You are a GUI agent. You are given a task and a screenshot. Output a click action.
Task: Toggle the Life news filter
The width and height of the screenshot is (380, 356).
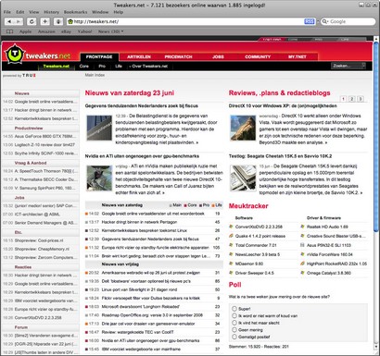pyautogui.click(x=217, y=205)
